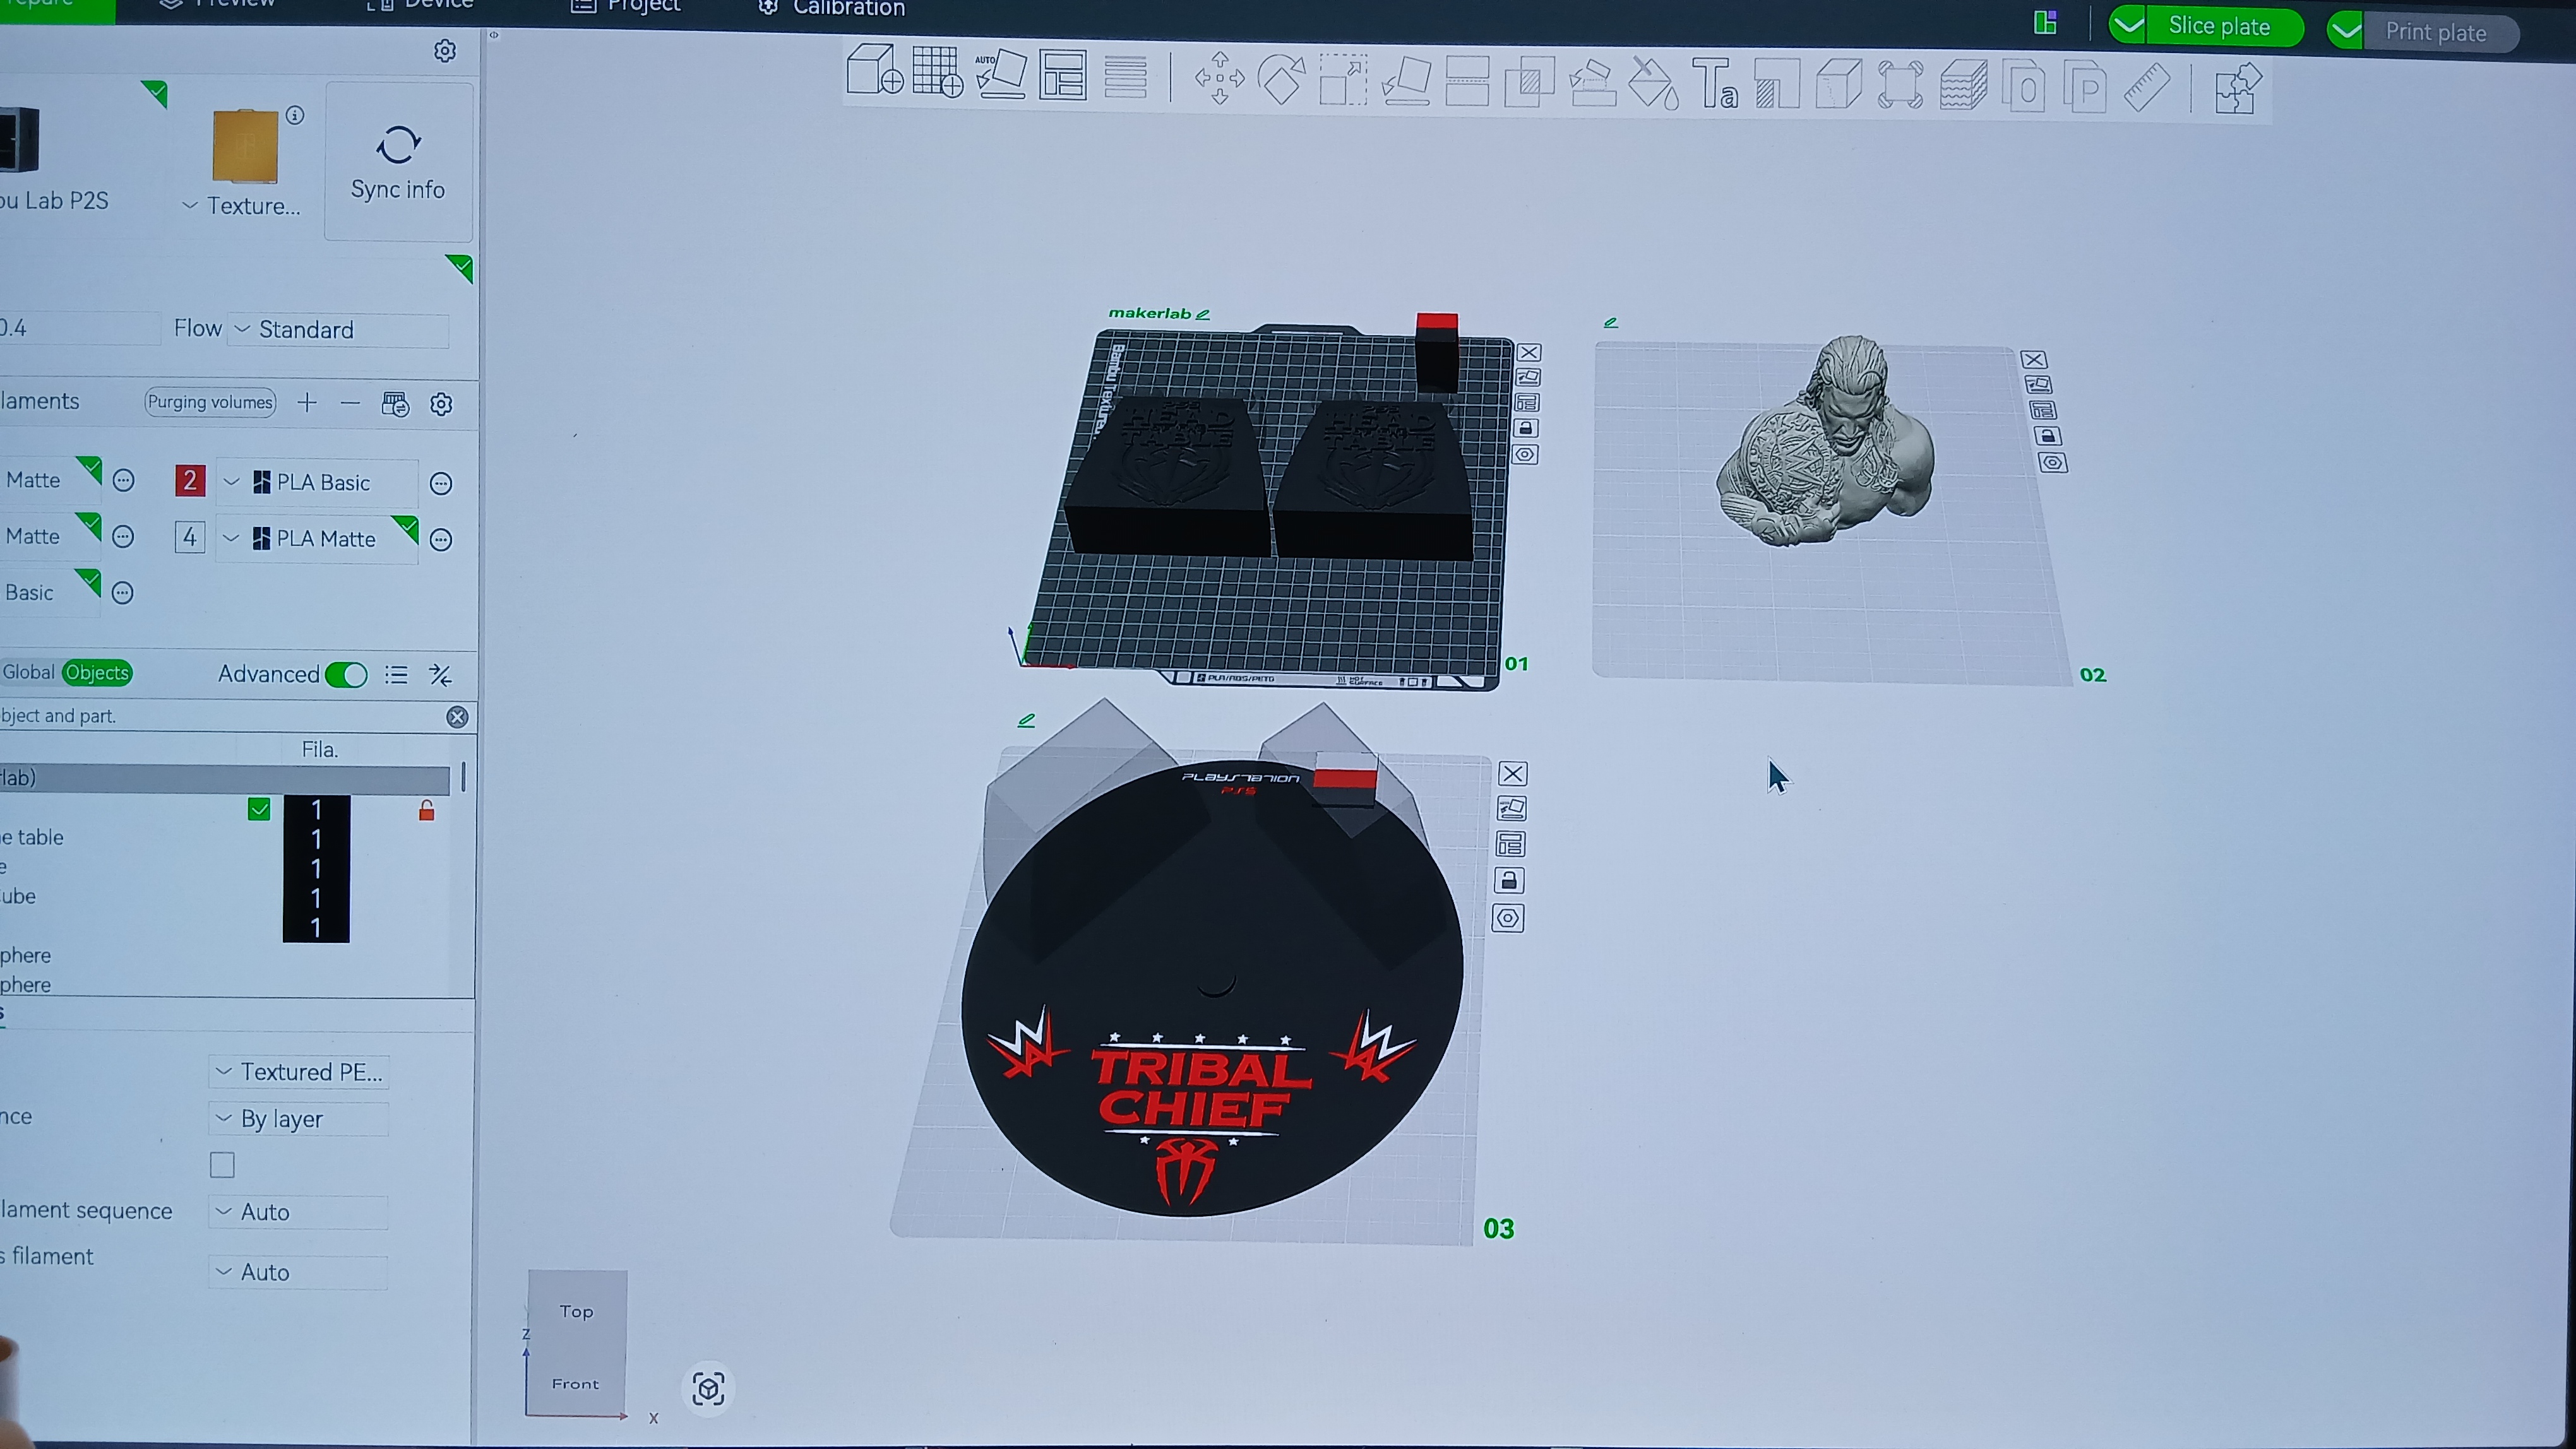Image resolution: width=2576 pixels, height=1449 pixels.
Task: Open Purging volumes settings
Action: (210, 402)
